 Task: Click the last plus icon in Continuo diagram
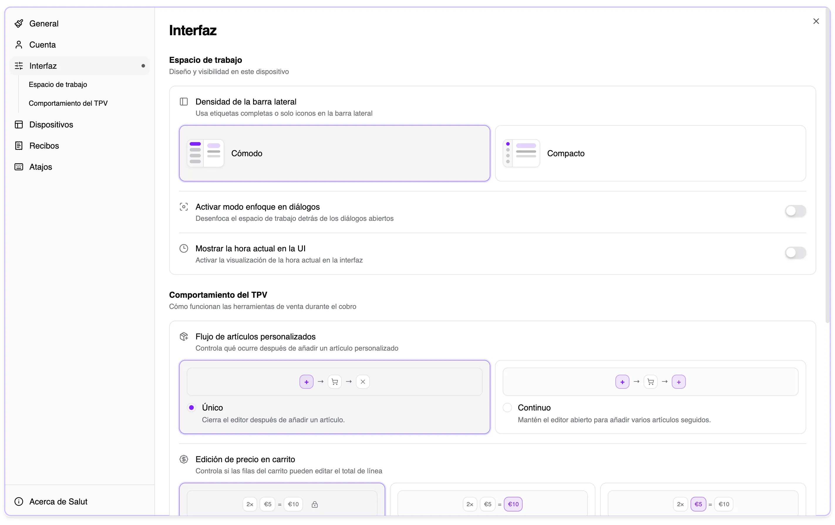679,382
